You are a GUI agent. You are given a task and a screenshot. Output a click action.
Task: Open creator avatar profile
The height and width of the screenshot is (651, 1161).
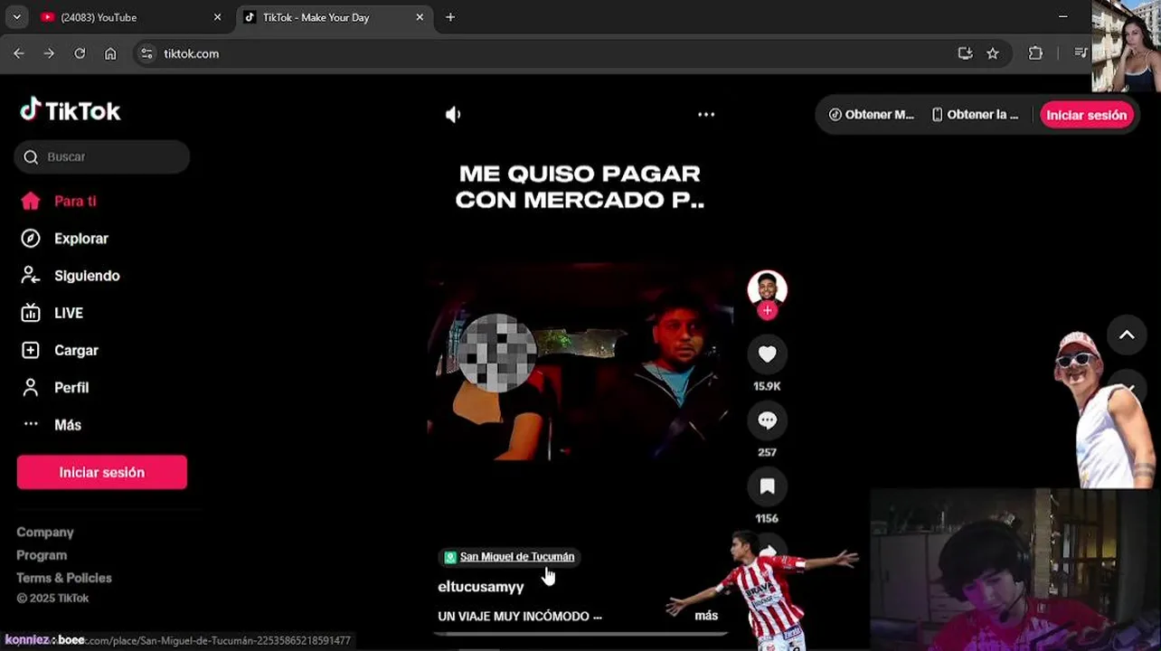pyautogui.click(x=767, y=288)
